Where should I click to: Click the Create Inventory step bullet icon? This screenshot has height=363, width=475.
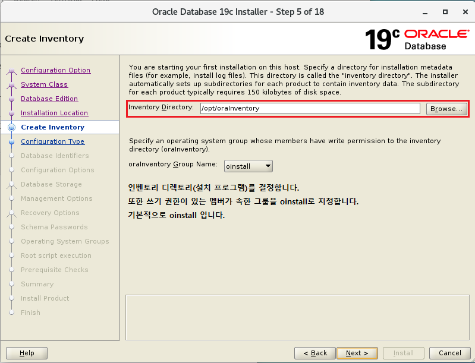(11, 128)
